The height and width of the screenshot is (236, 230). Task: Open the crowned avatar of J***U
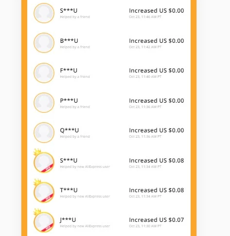click(x=44, y=220)
